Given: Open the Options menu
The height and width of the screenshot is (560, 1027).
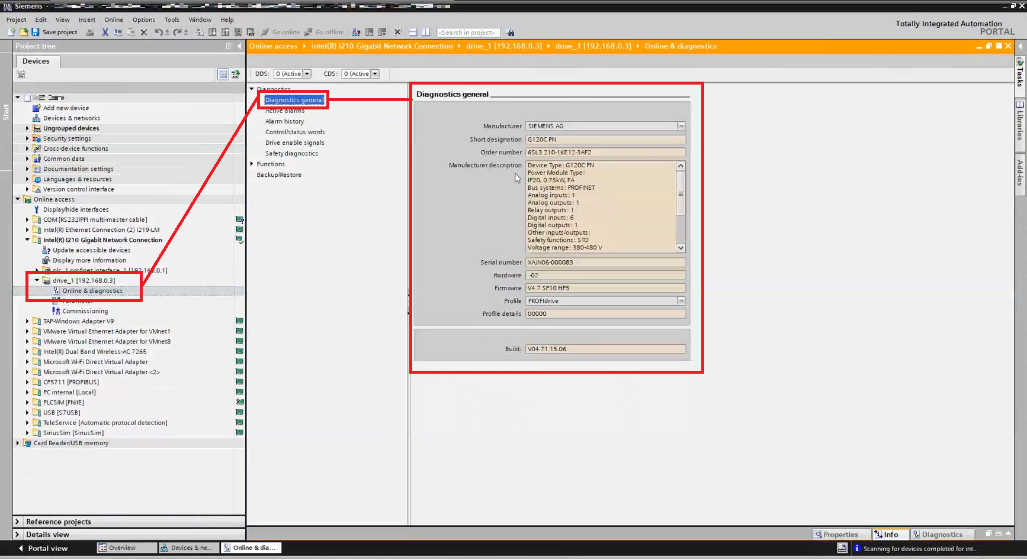Looking at the screenshot, I should click(143, 20).
